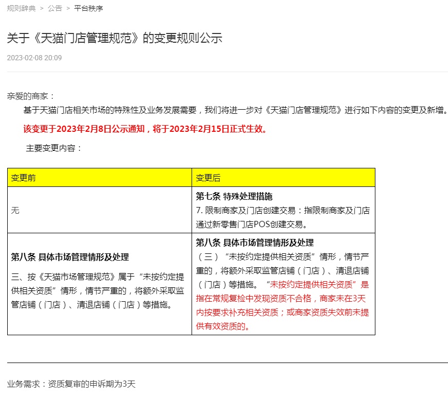Click the 第七条 特殊处理措施 heading
The width and height of the screenshot is (448, 396).
(x=234, y=196)
